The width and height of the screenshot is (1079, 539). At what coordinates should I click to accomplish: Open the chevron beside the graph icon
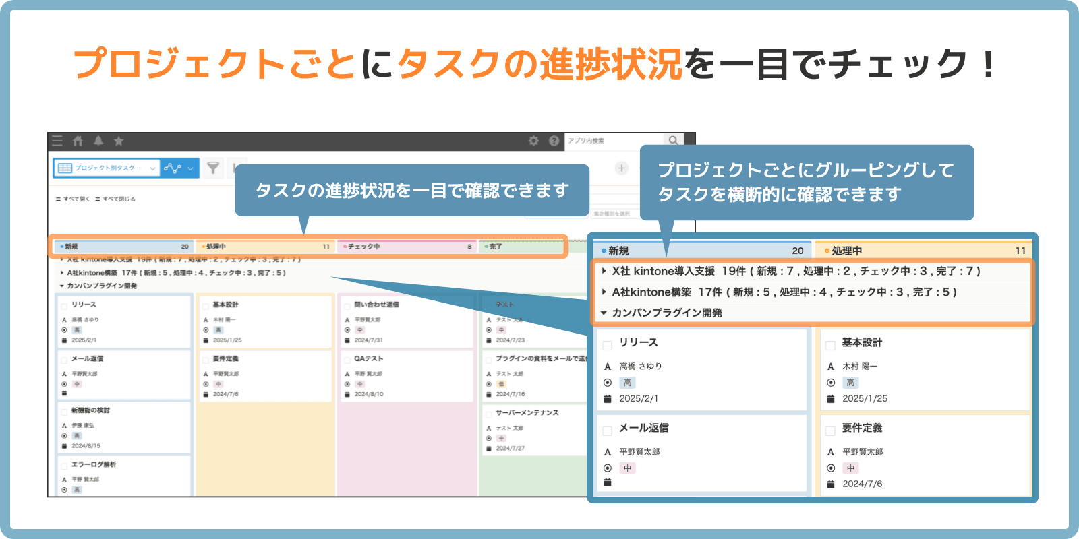click(190, 168)
